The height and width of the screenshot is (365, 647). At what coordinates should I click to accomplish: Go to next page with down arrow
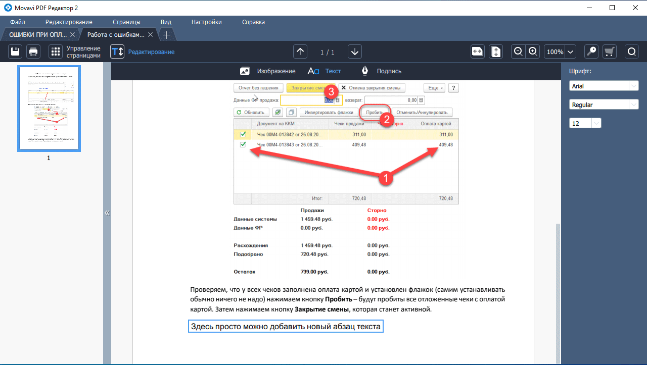pos(355,51)
